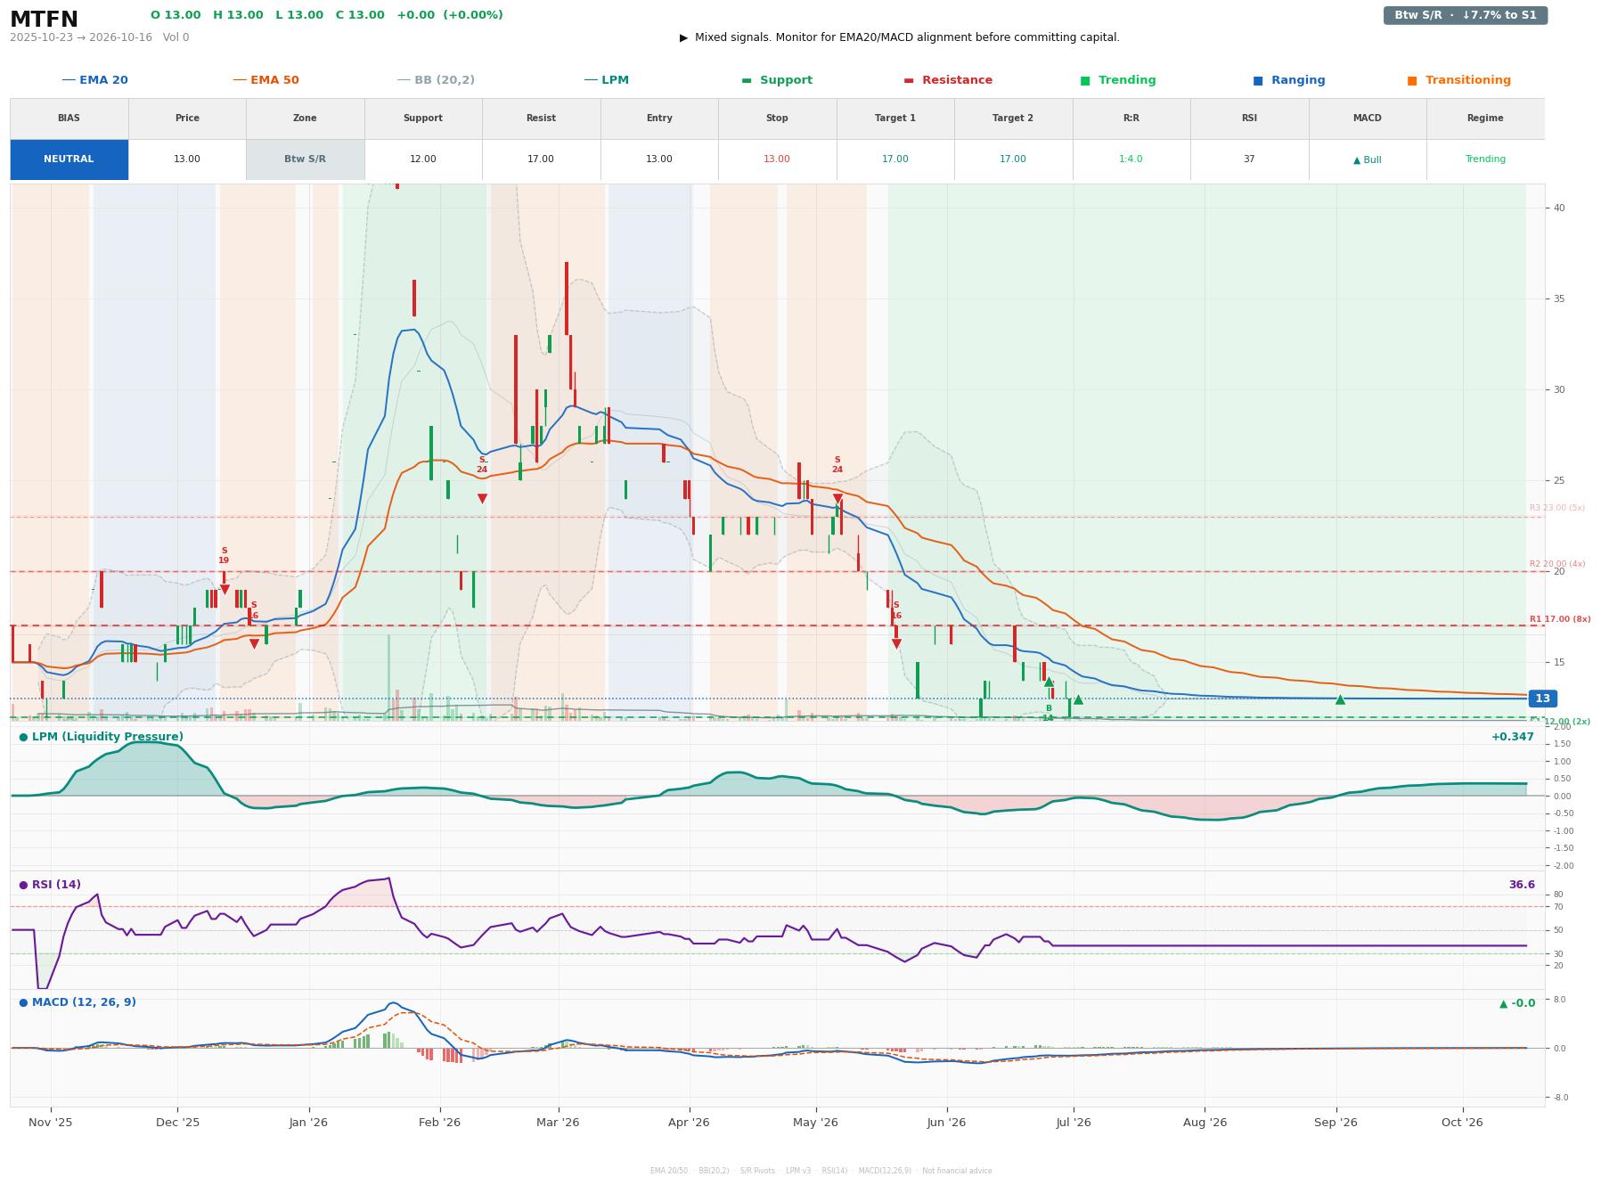Select the red 13.00 Stop value
Image resolution: width=1601 pixels, height=1185 pixels.
[x=777, y=159]
